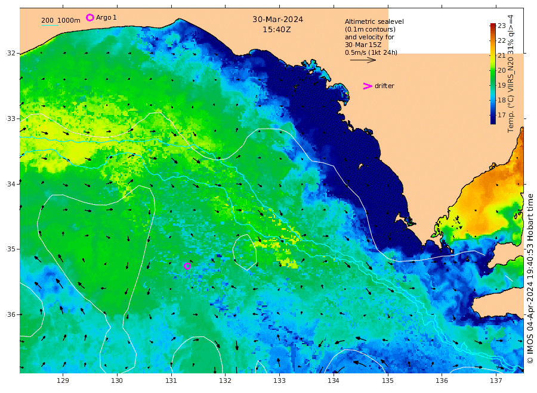
Task: Click the latitude axis label -33
Action: (11, 118)
